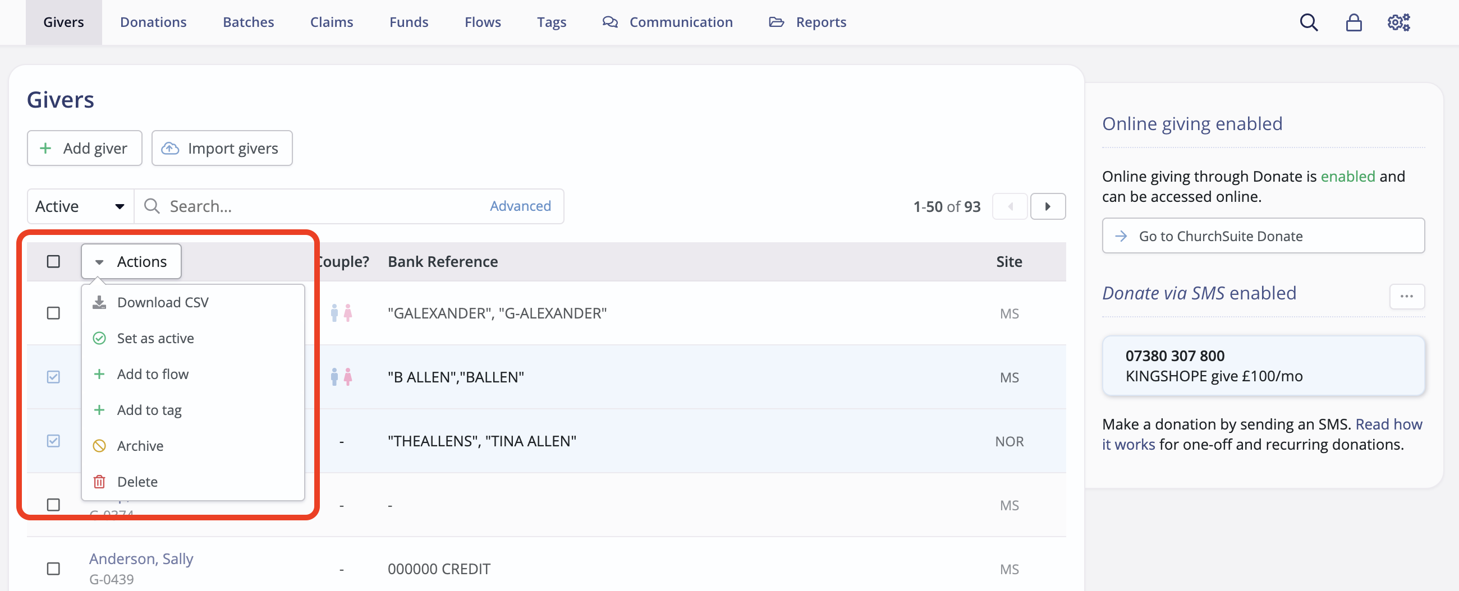Click inside the givers search field
The height and width of the screenshot is (591, 1459).
tap(311, 205)
